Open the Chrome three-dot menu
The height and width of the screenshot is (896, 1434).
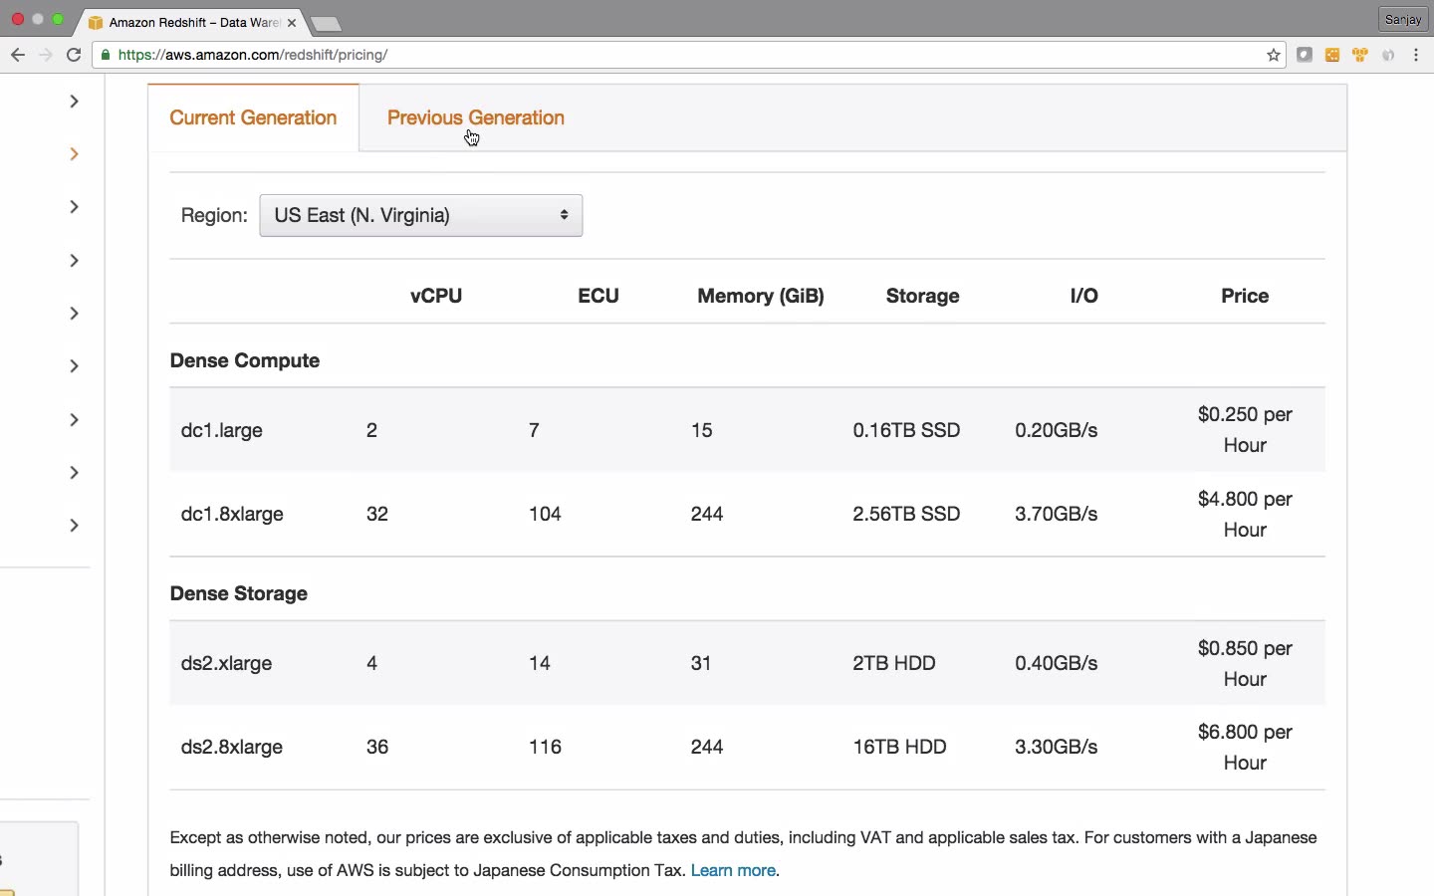coord(1418,56)
